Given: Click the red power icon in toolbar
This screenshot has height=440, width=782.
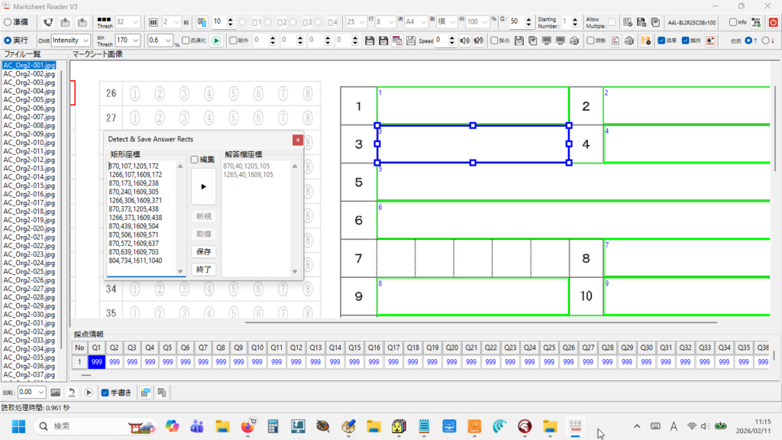Looking at the screenshot, I should coord(772,22).
